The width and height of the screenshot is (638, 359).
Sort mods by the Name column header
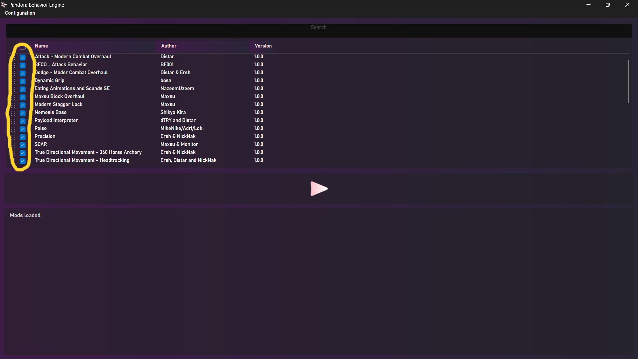41,46
